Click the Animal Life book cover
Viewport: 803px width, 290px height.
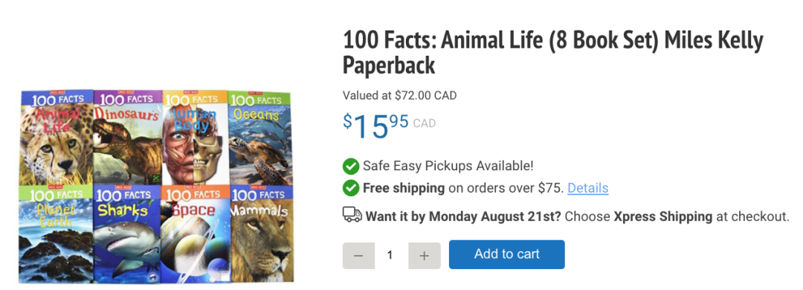[x=57, y=138]
